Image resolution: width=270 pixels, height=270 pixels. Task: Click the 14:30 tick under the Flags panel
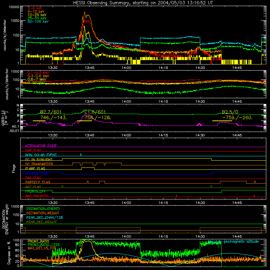coord(200,203)
